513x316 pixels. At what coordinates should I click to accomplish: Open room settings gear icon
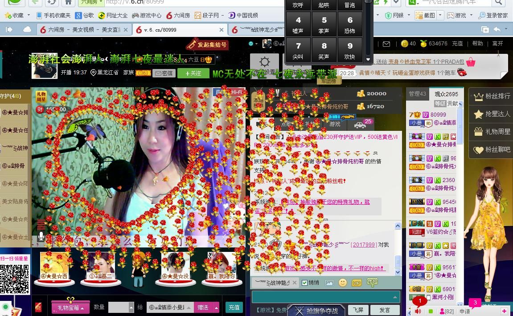click(265, 62)
